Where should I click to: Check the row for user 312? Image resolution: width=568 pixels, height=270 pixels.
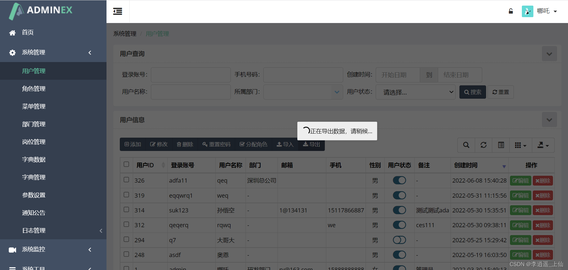(x=126, y=224)
